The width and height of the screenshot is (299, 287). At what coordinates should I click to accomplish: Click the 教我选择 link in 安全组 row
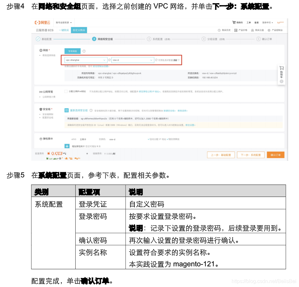(x=183, y=111)
